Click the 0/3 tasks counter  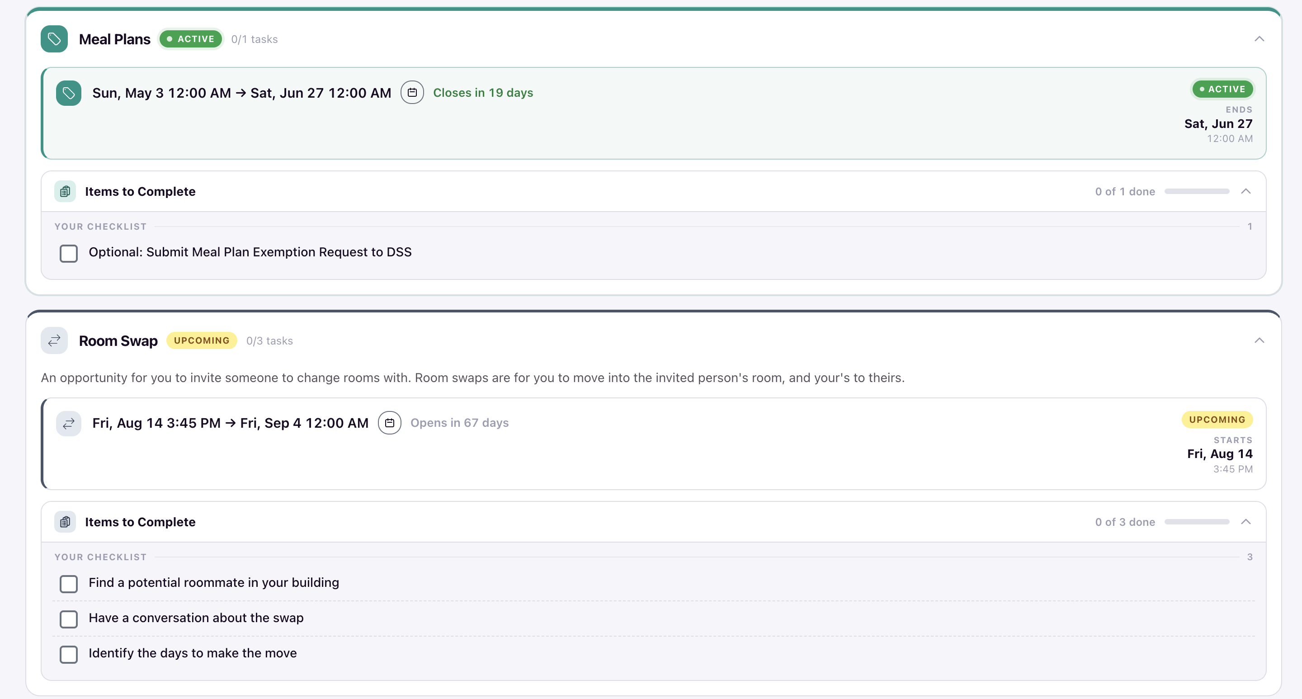click(x=269, y=341)
